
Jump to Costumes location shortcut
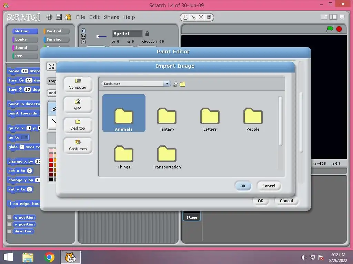78,145
